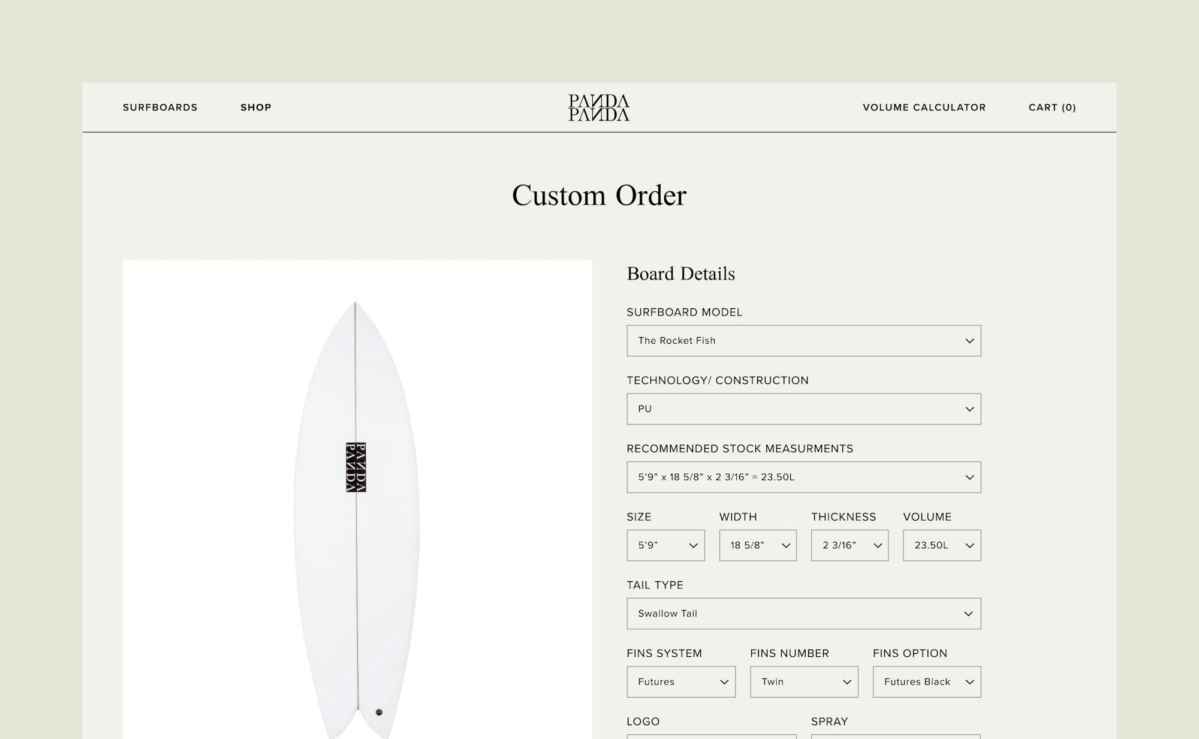1199x739 pixels.
Task: Open the THICKNESS dropdown showing 2 3/16"
Action: pos(849,545)
